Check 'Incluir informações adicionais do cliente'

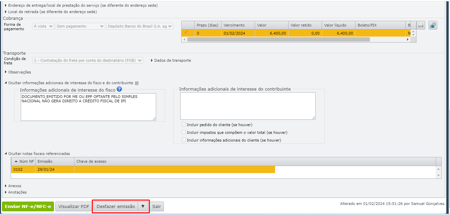point(184,140)
